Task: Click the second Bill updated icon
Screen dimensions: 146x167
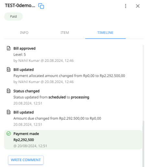Action: (9, 112)
